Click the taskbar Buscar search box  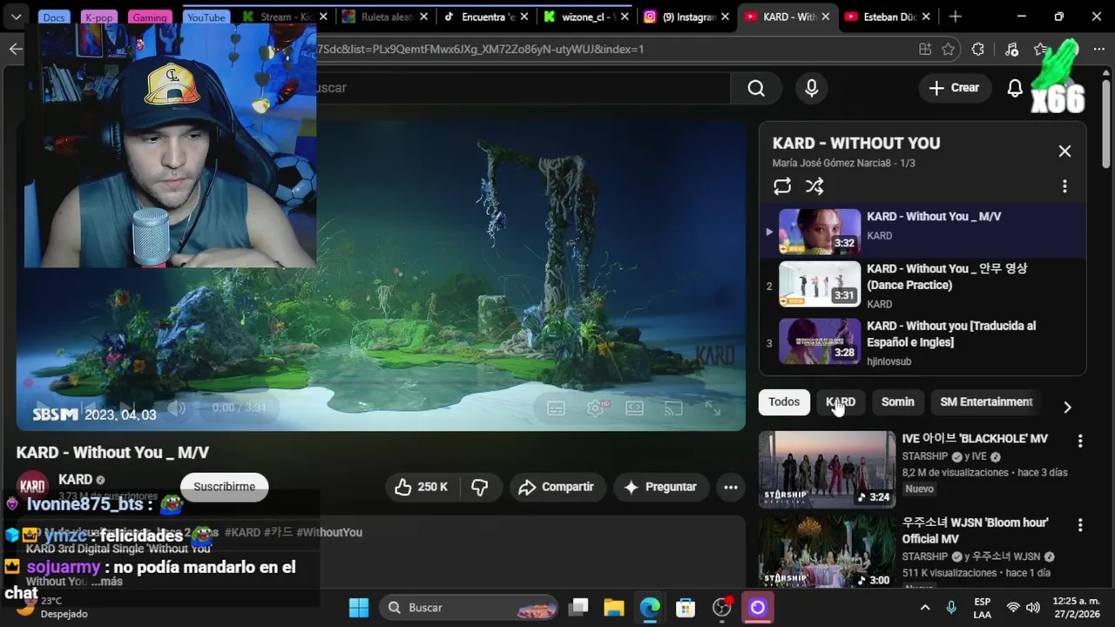470,607
